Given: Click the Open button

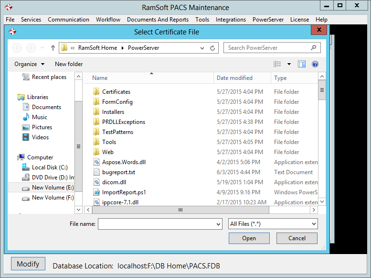Looking at the screenshot, I should 249,238.
